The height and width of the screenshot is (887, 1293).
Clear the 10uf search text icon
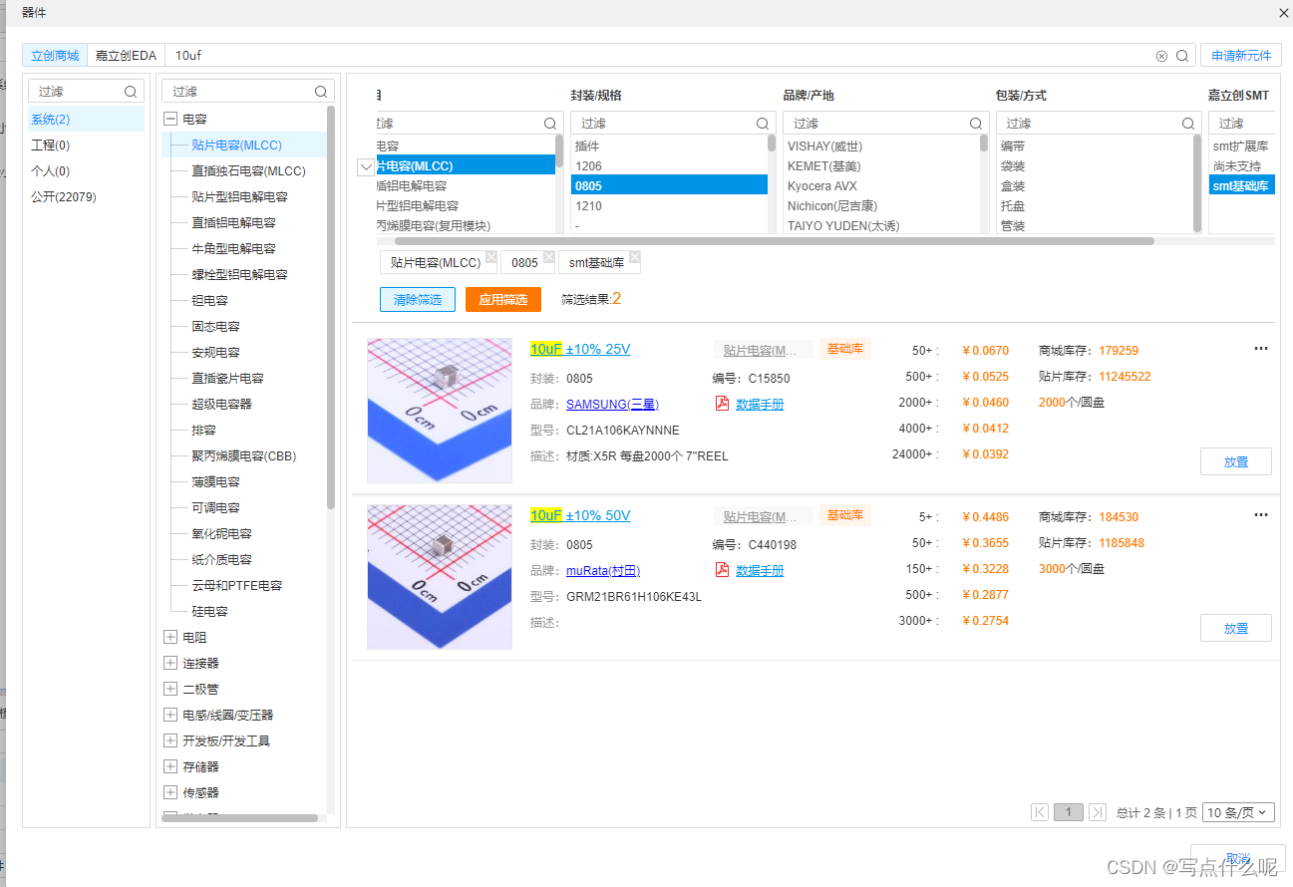point(1161,56)
